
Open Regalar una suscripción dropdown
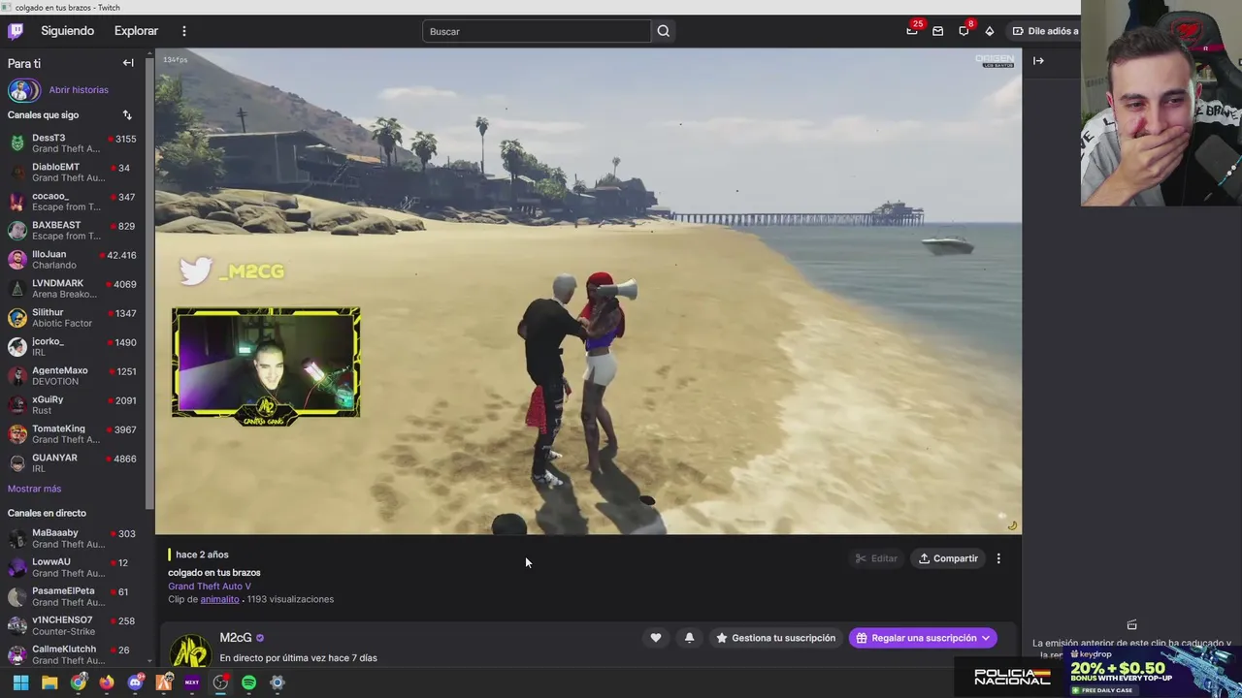click(923, 638)
